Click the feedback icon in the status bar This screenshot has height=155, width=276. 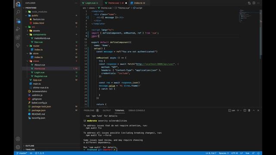pyautogui.click(x=253, y=153)
